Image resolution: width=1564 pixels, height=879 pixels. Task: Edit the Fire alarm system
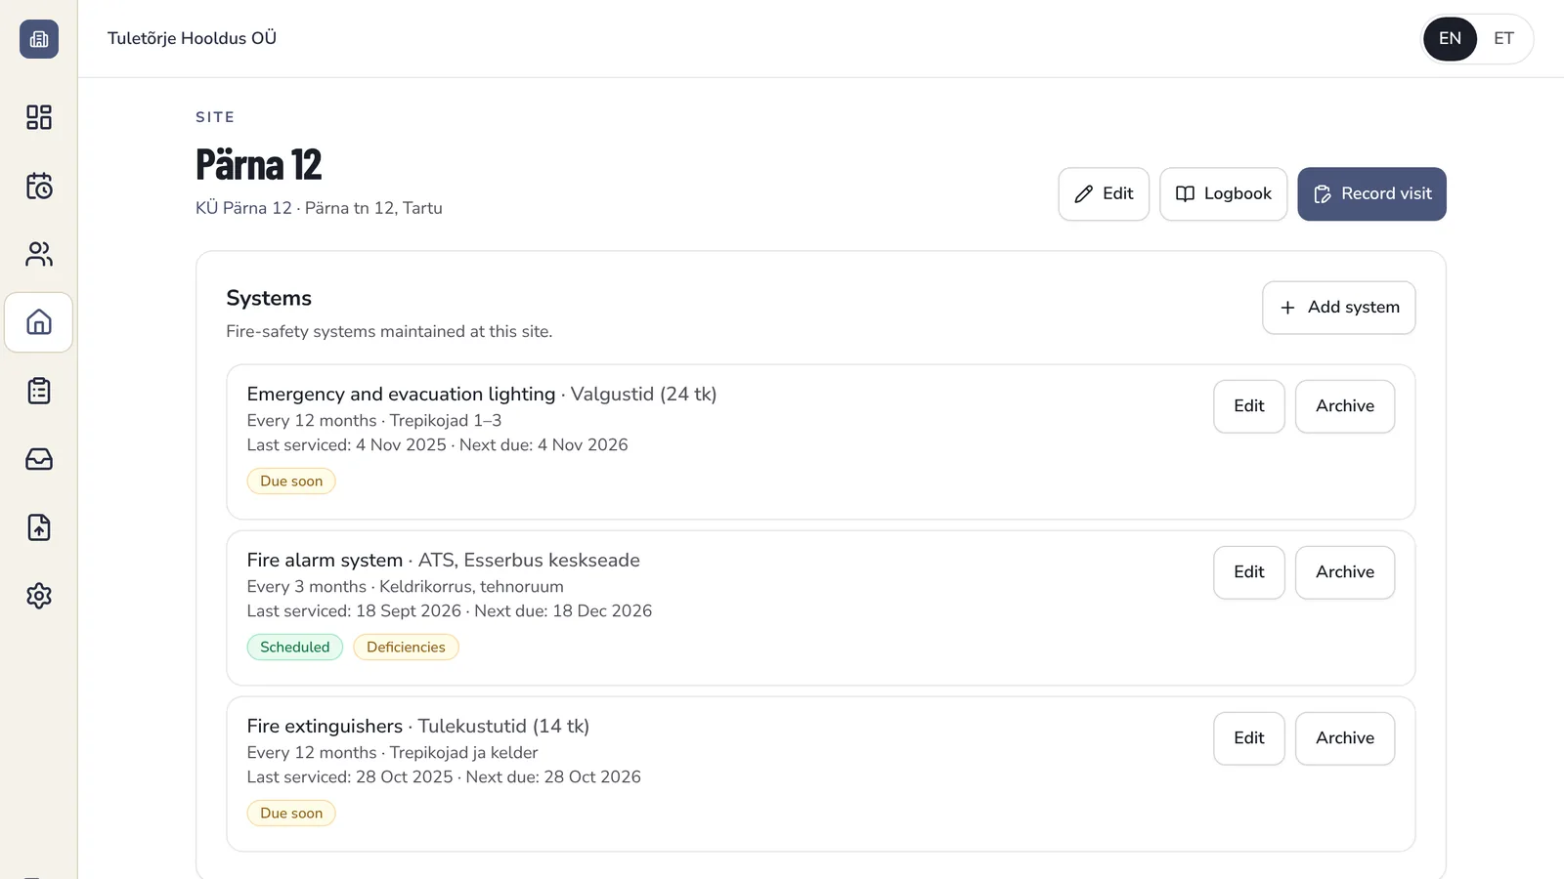coord(1248,572)
